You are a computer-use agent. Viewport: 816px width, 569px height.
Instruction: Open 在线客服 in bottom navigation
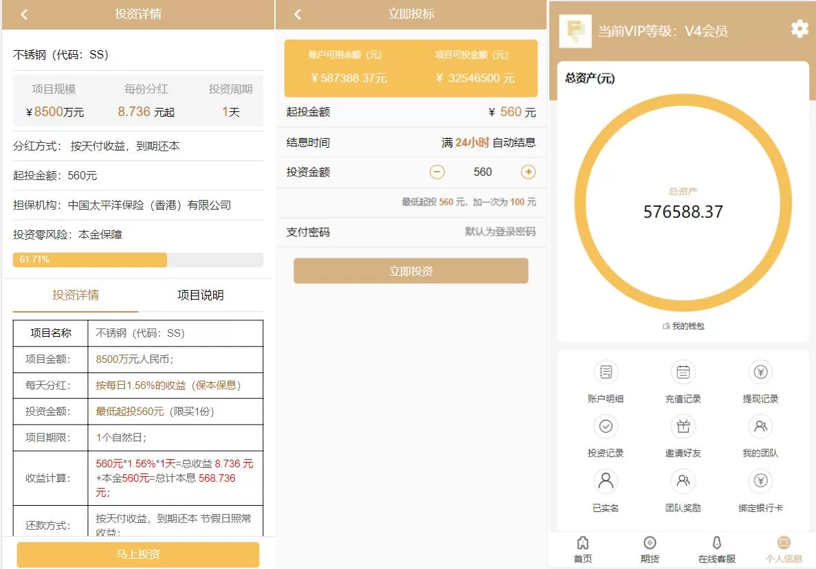click(x=716, y=549)
